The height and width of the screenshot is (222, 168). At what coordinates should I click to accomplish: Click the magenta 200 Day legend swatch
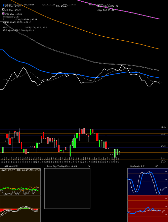(3, 13)
